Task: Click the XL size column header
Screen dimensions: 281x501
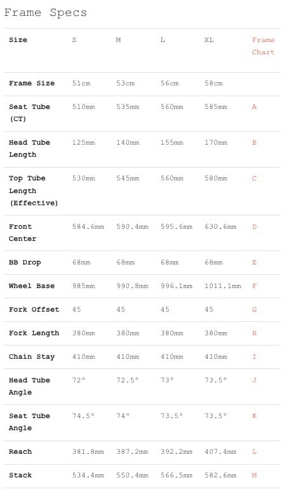Action: click(209, 40)
